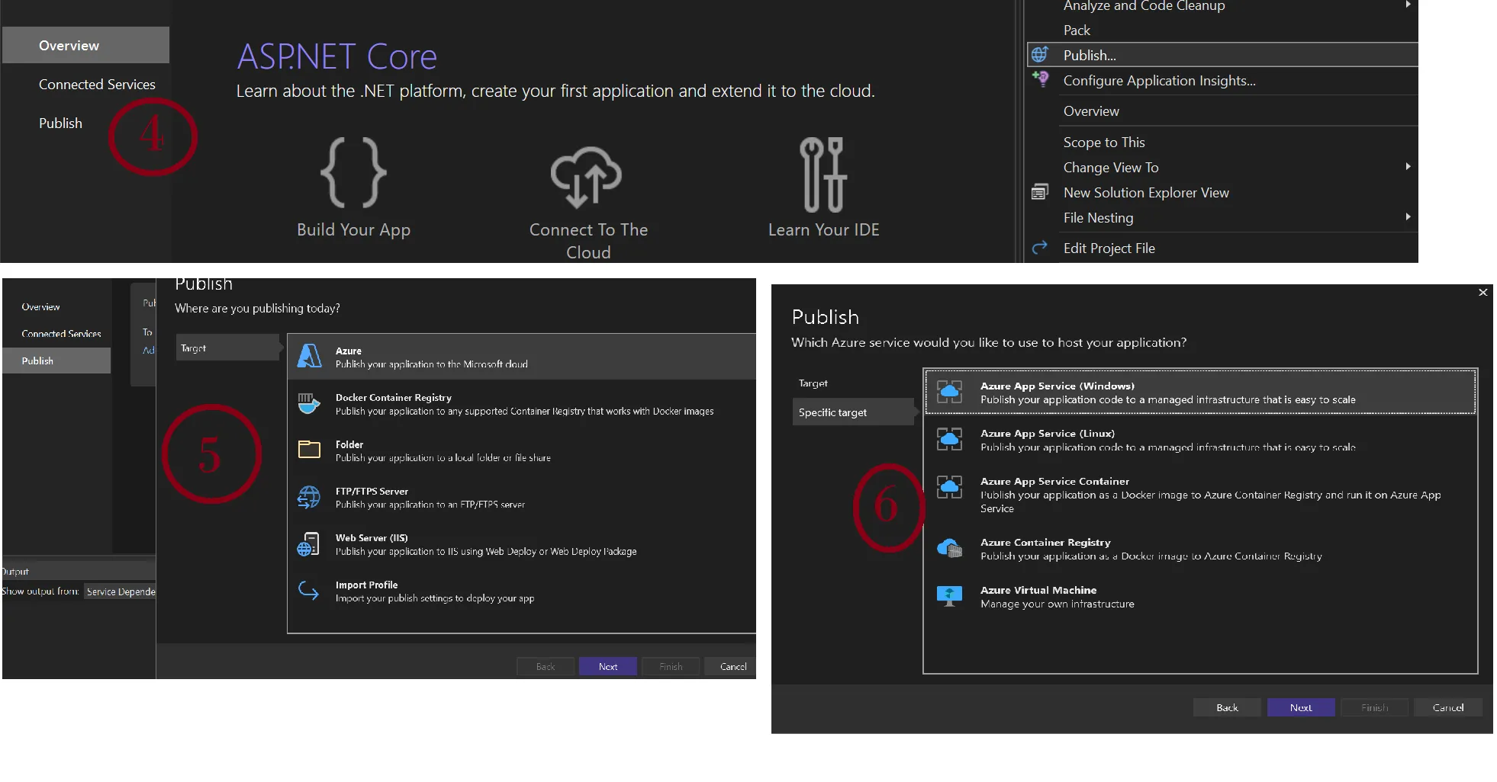
Task: Open Overview in the 'Where are you publishing' window sidebar
Action: [40, 306]
